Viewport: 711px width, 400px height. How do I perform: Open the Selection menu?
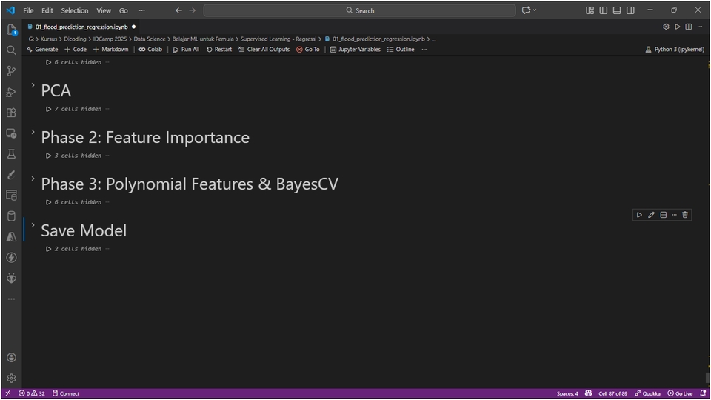tap(74, 10)
